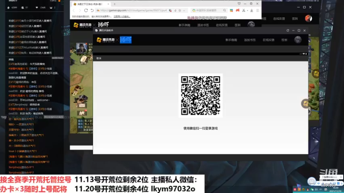Open 添加书签 in the front popup window
344x193 pixels.
250,40
